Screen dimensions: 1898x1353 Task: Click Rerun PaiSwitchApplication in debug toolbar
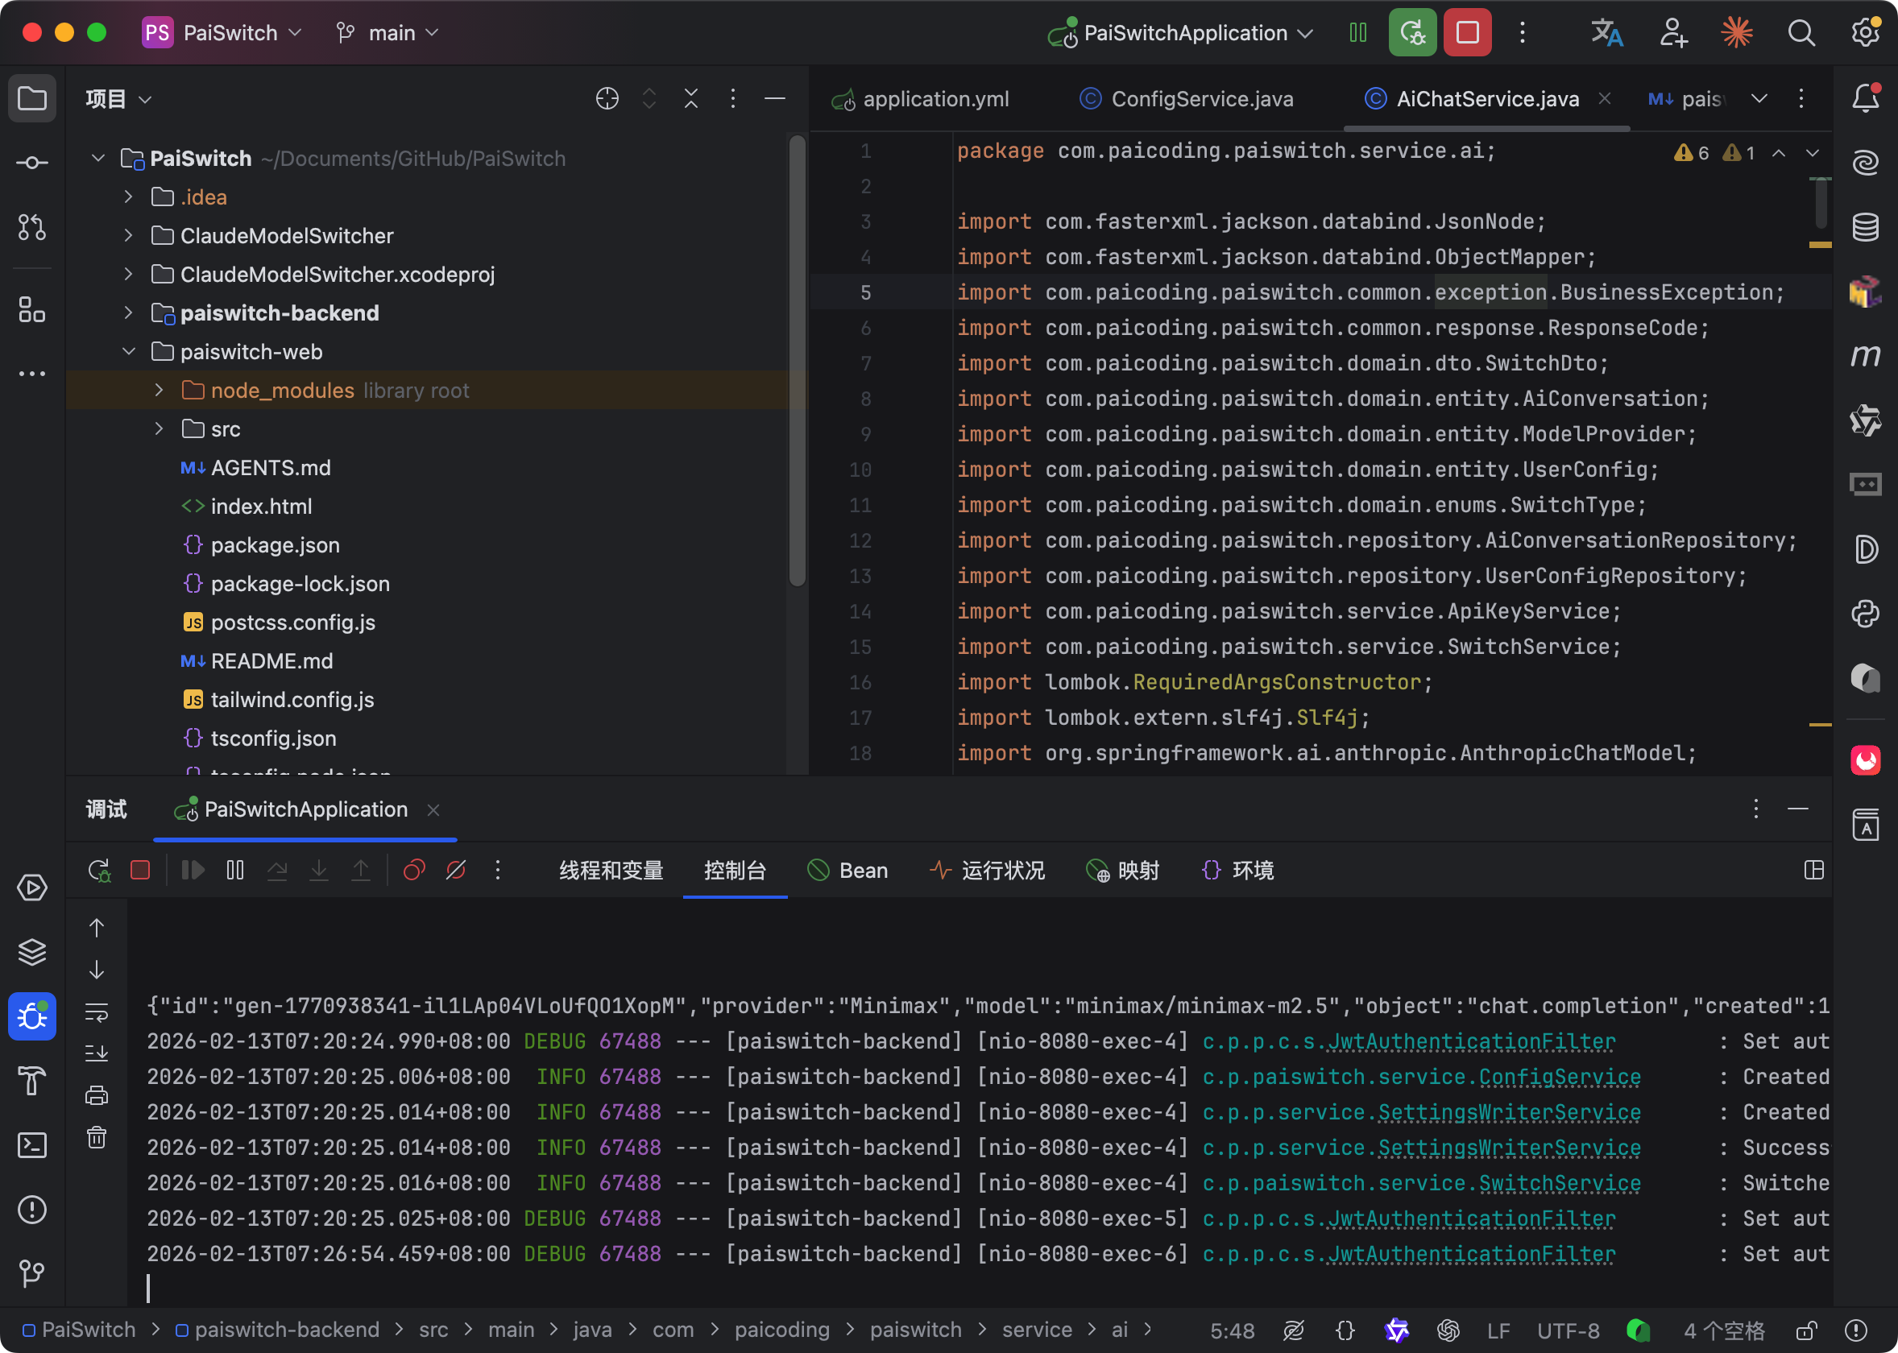[x=99, y=871]
